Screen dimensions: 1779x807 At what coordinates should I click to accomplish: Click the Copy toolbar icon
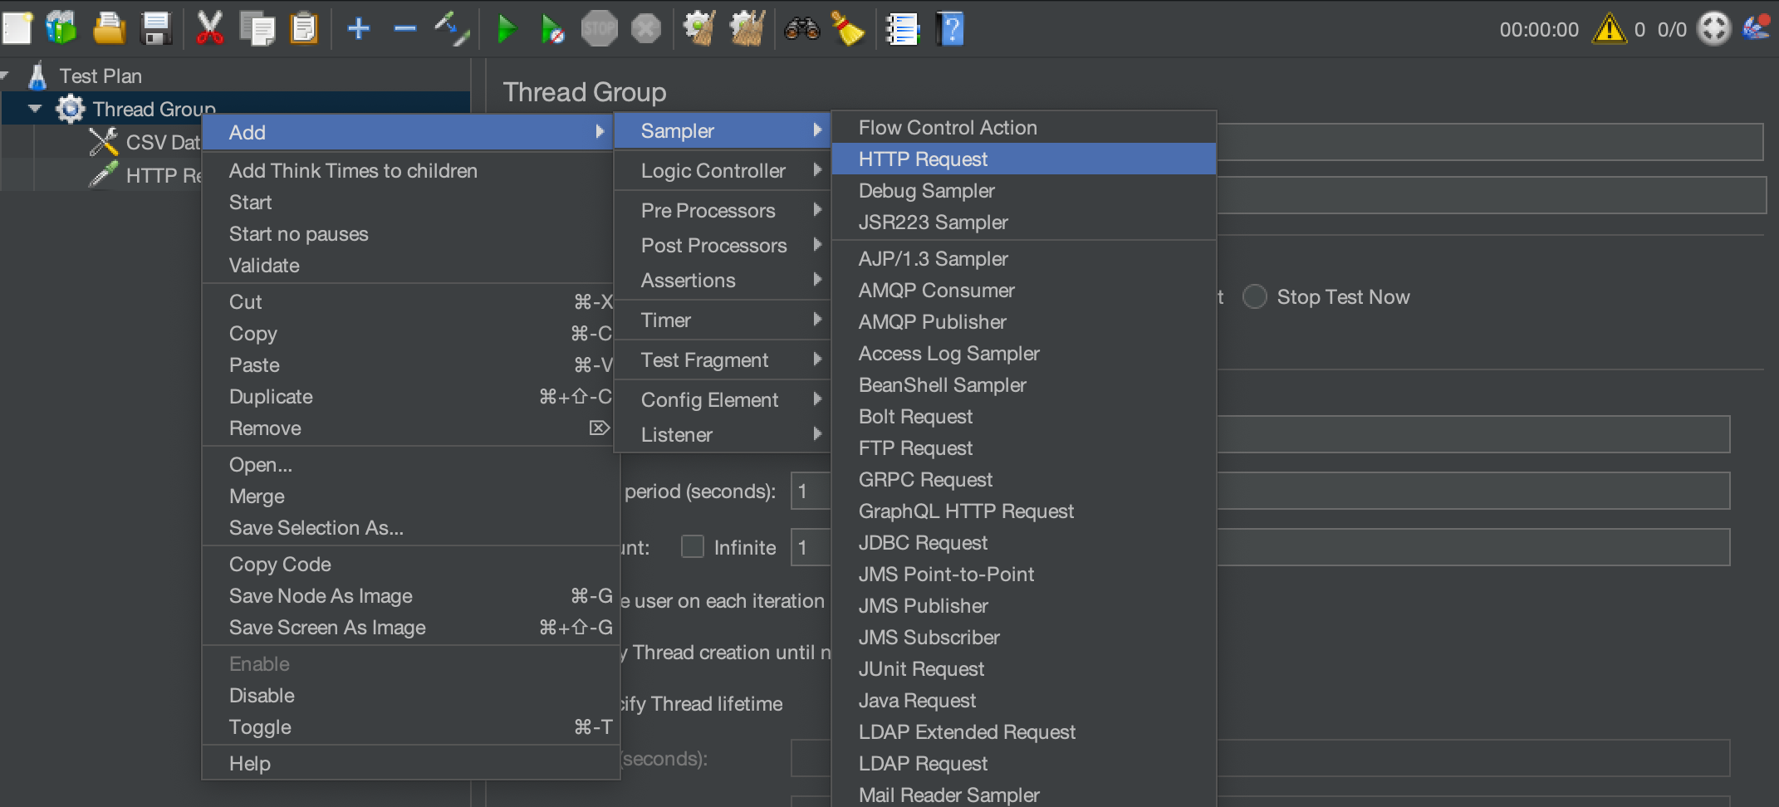pyautogui.click(x=257, y=29)
